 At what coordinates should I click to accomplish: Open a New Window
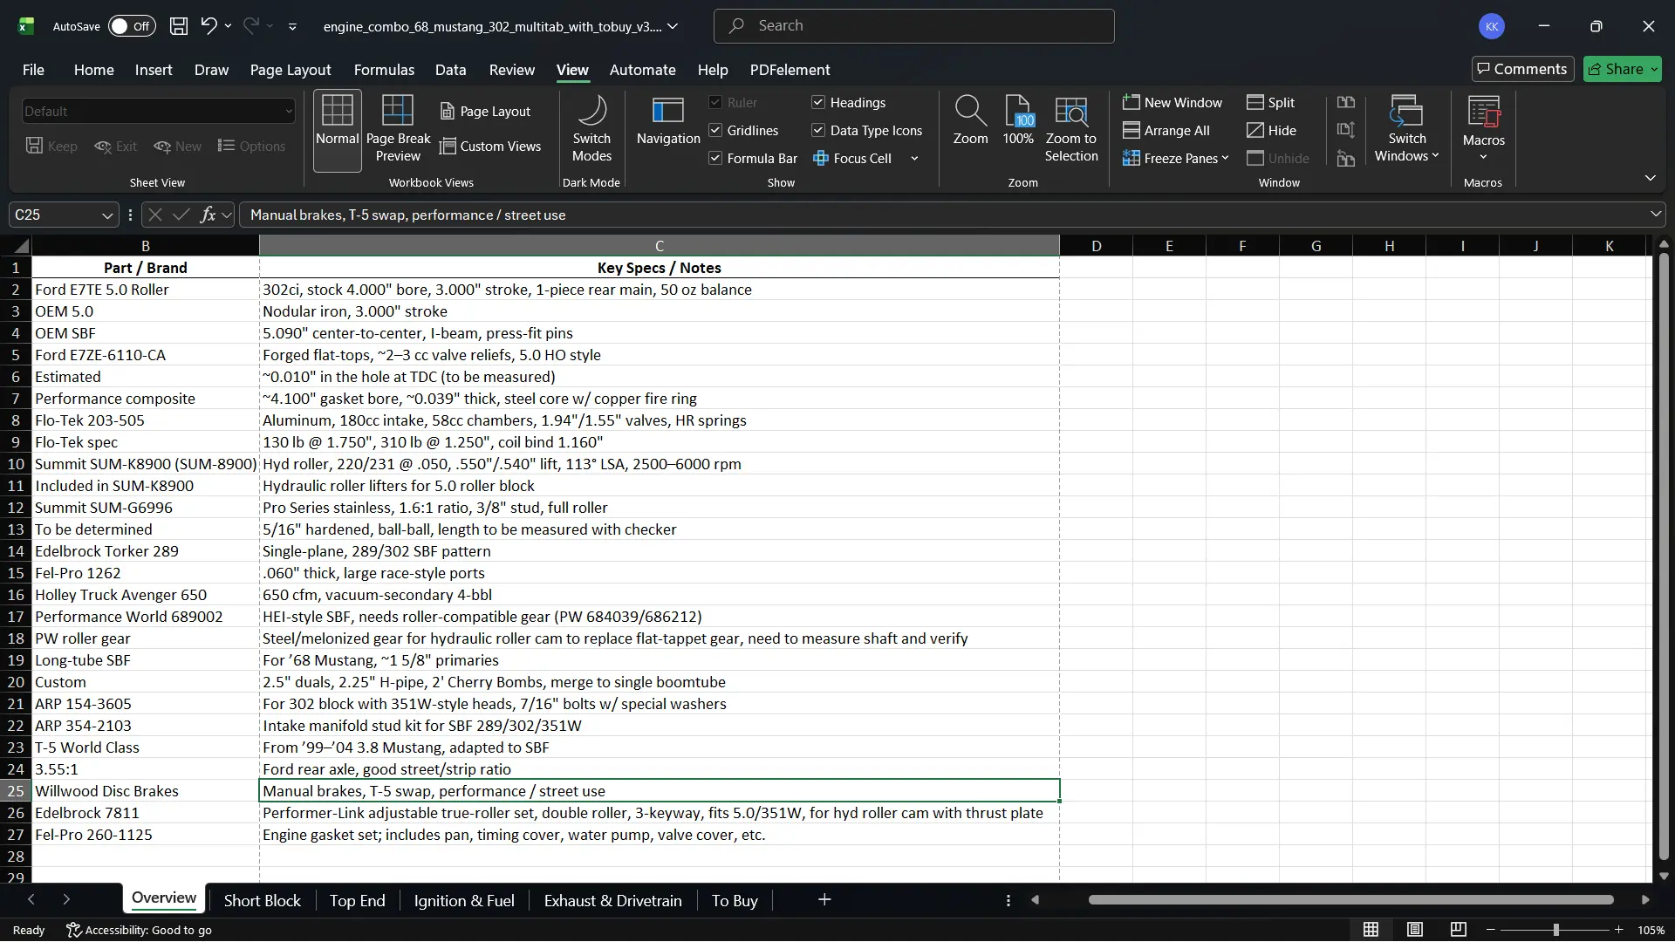point(1172,103)
